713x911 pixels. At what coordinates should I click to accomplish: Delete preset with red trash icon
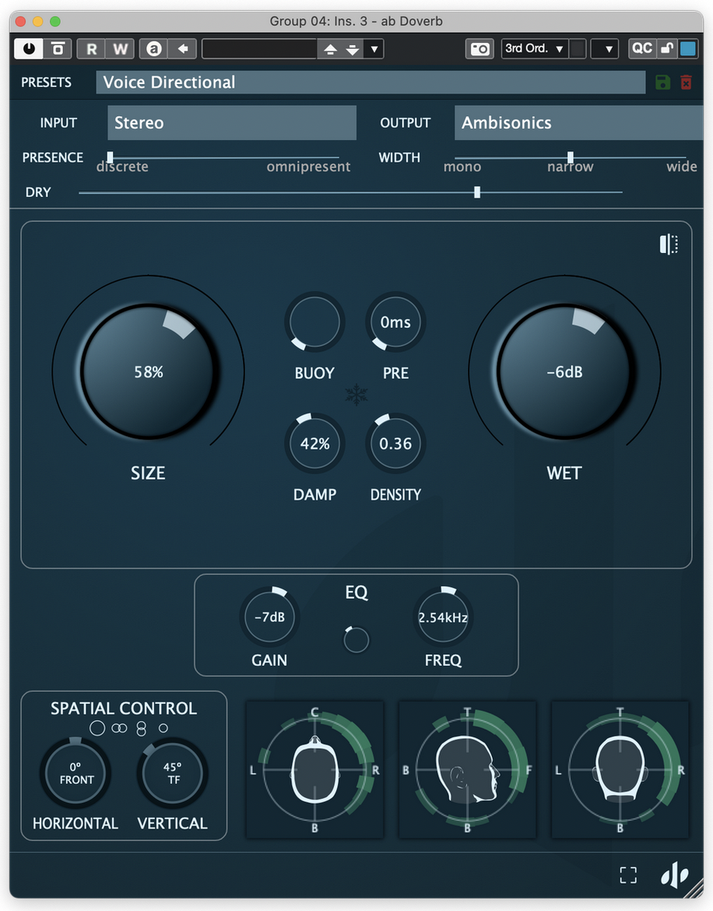(686, 82)
